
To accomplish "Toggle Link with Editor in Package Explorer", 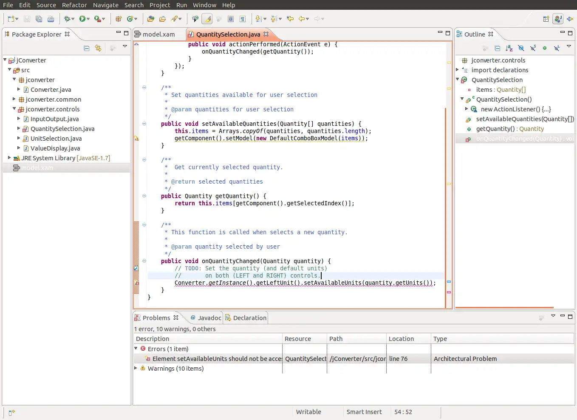I will point(98,48).
